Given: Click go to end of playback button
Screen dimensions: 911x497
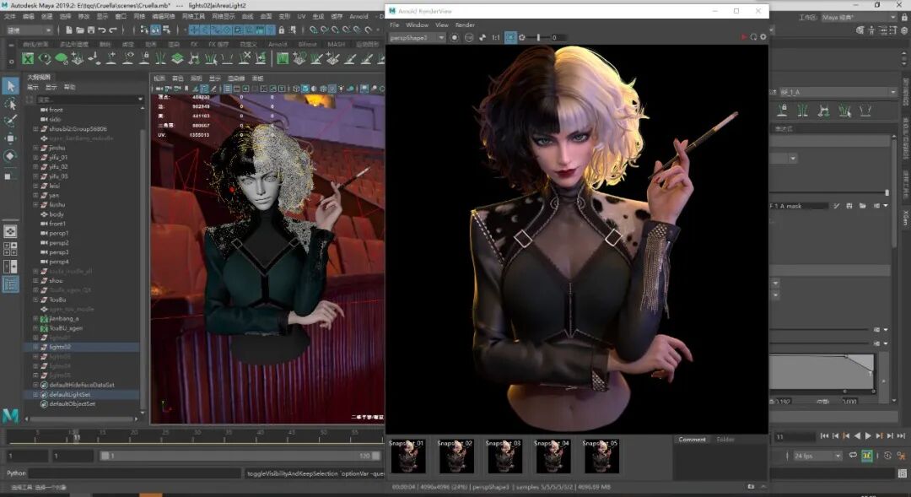Looking at the screenshot, I should click(901, 436).
